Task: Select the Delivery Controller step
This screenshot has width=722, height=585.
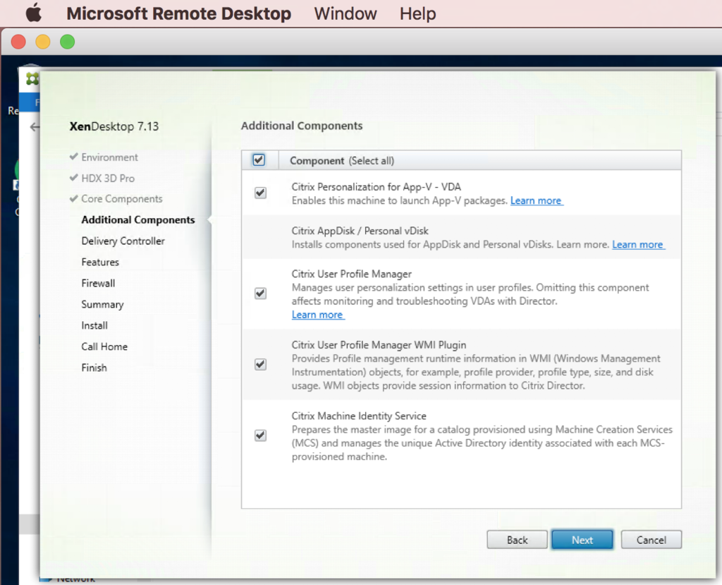Action: (x=123, y=241)
